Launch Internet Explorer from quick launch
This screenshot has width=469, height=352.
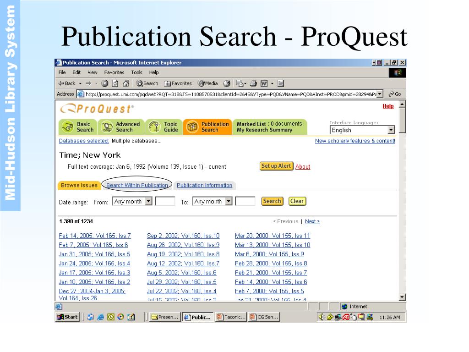pyautogui.click(x=100, y=317)
